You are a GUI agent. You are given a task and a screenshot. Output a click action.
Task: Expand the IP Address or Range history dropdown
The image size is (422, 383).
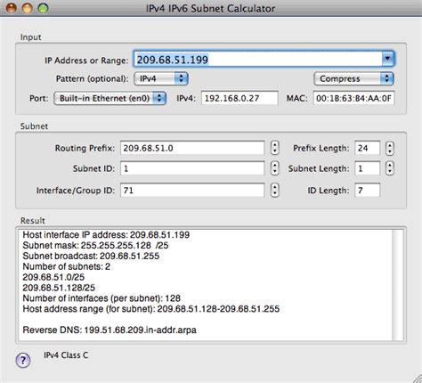[x=387, y=59]
